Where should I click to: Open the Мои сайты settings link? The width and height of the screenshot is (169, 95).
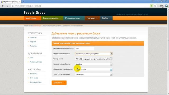point(34,74)
